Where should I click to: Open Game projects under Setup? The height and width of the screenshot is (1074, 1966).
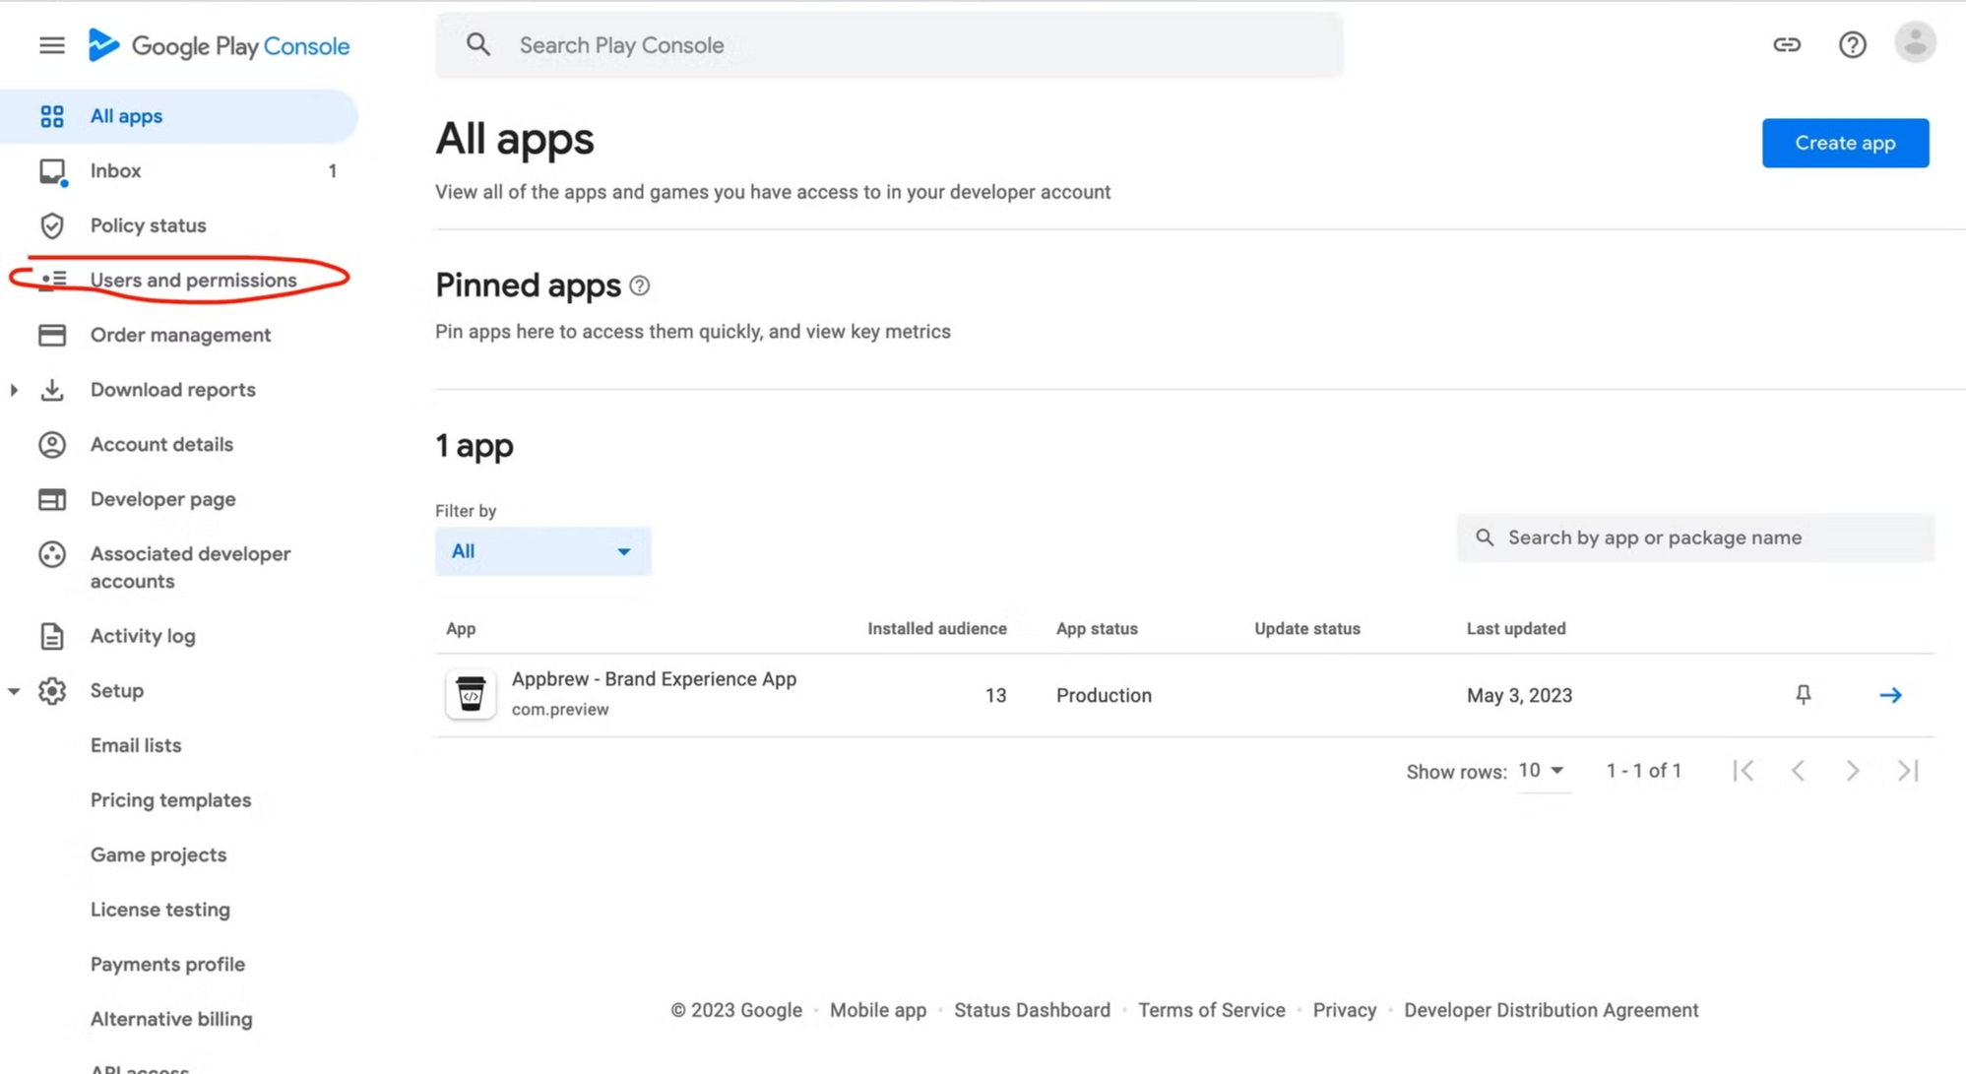coord(159,854)
